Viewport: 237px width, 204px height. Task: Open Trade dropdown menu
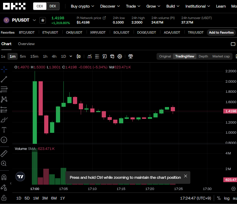133,6
